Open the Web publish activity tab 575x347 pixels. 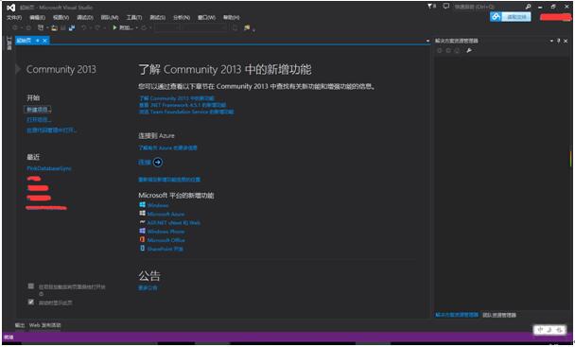[45, 325]
